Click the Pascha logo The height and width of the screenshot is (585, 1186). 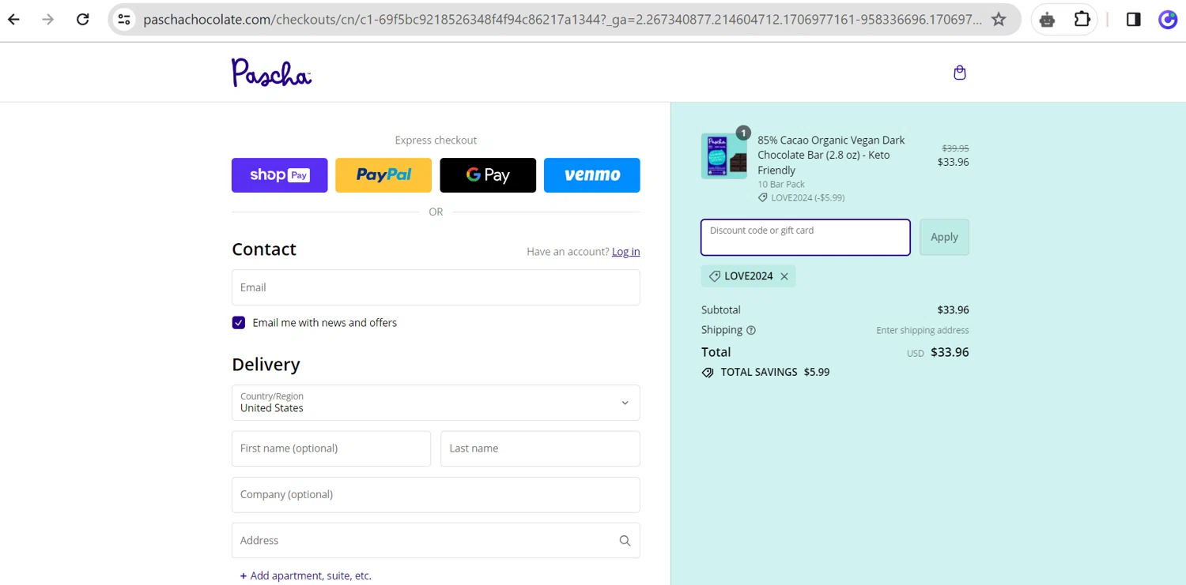271,72
